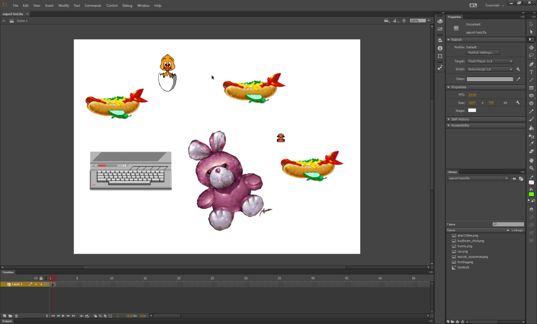537x324 pixels.
Task: Open the Target Flash Player dropdown
Action: [x=490, y=61]
